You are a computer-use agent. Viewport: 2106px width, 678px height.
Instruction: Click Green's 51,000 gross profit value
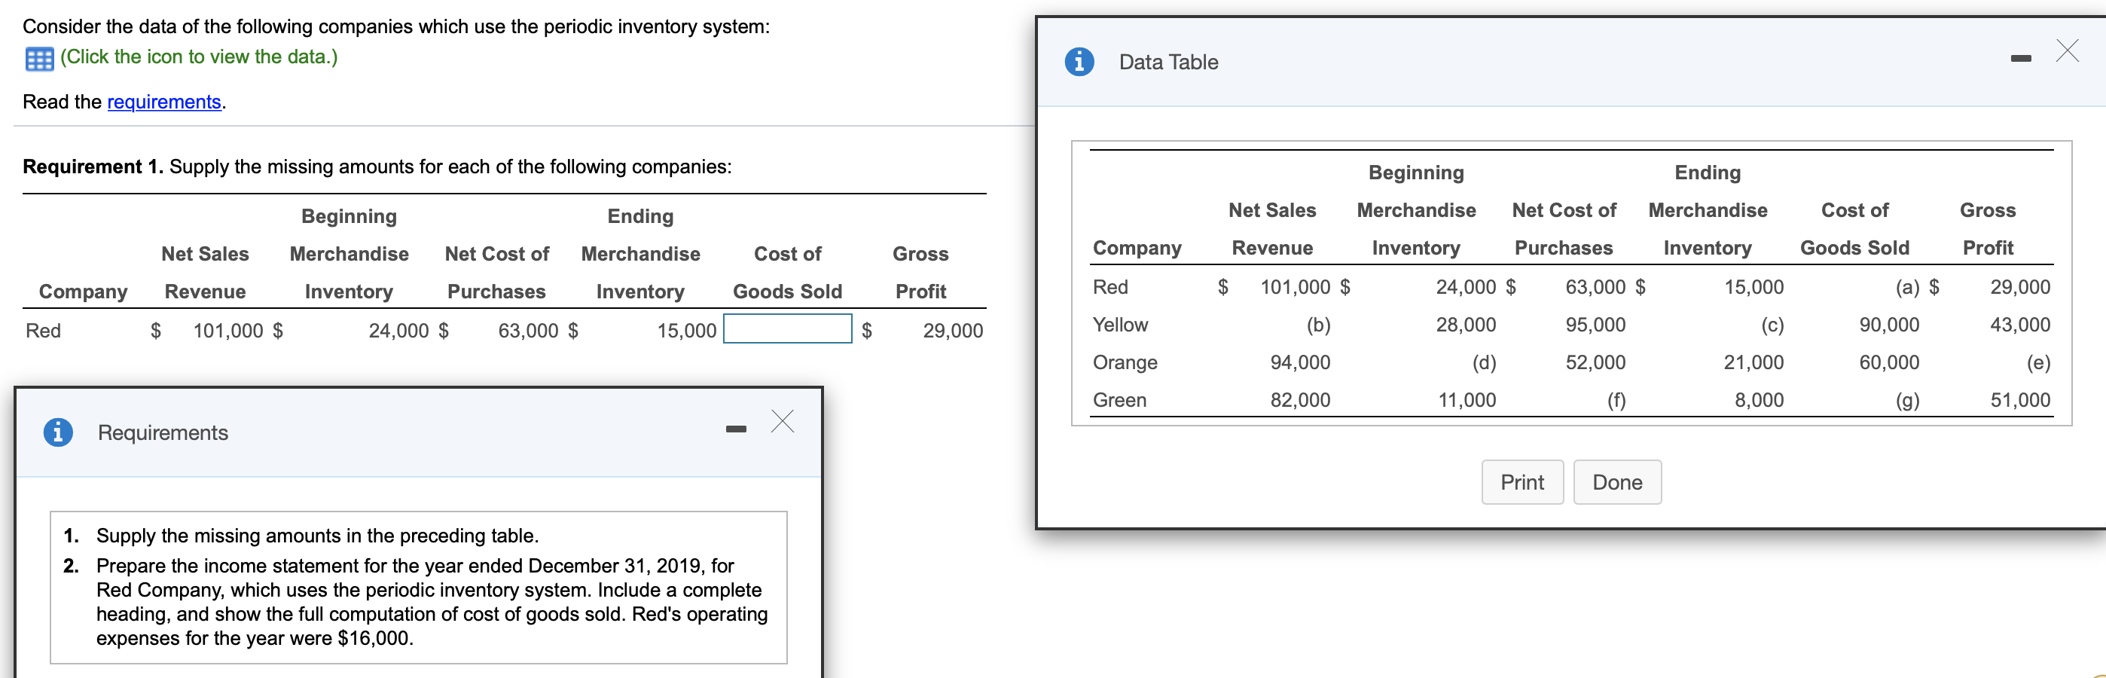click(x=2019, y=400)
